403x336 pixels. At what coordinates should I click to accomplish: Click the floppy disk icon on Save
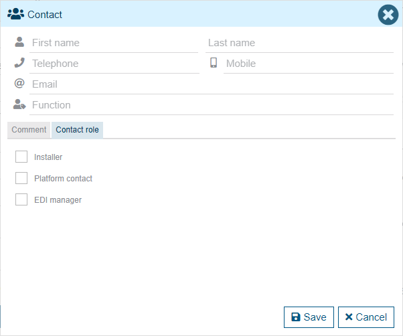coord(296,317)
